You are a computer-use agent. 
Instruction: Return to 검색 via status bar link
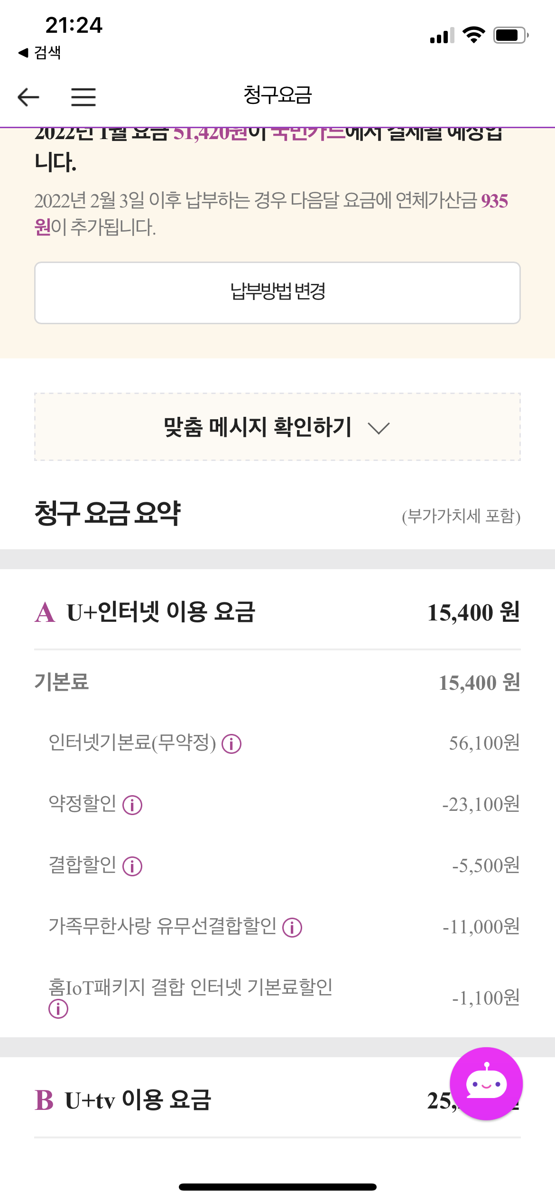pos(40,52)
